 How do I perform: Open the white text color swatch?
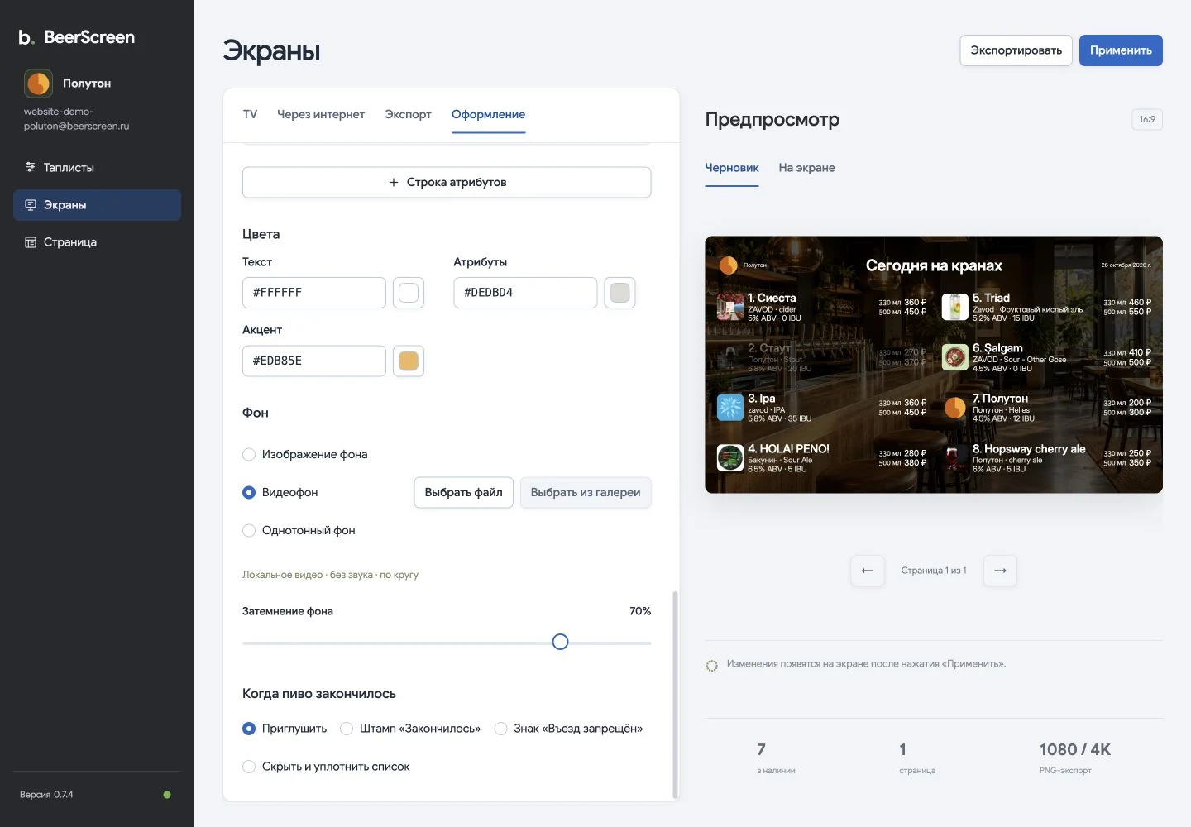(x=409, y=293)
